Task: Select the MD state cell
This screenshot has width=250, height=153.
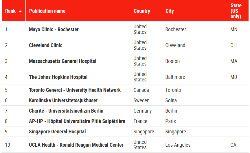Action: click(234, 77)
